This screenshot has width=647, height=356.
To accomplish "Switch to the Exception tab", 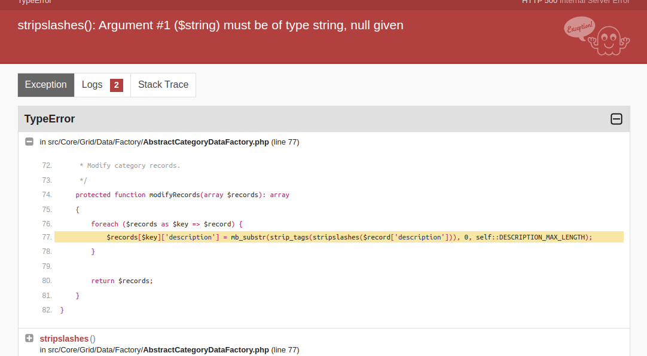I will pyautogui.click(x=46, y=85).
